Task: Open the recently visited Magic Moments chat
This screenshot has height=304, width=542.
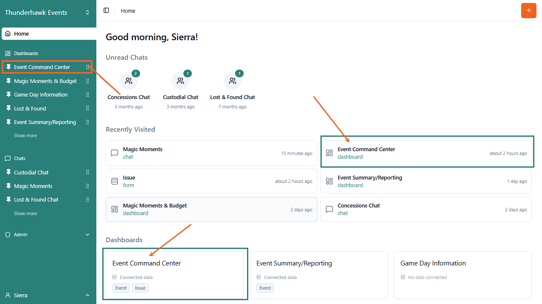Action: (x=211, y=153)
